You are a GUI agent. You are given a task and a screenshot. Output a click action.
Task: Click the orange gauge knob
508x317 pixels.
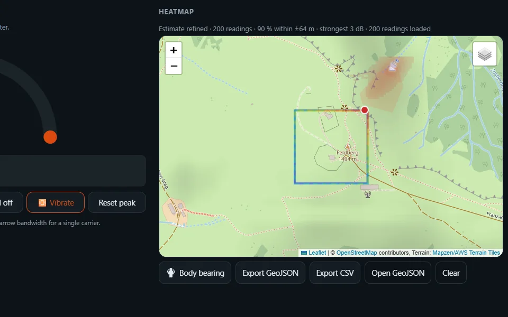point(50,137)
